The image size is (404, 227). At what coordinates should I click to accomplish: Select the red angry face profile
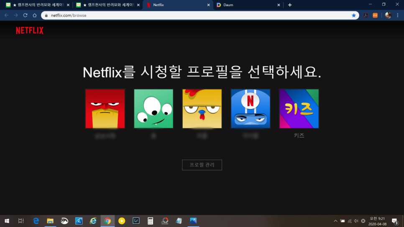pos(105,109)
